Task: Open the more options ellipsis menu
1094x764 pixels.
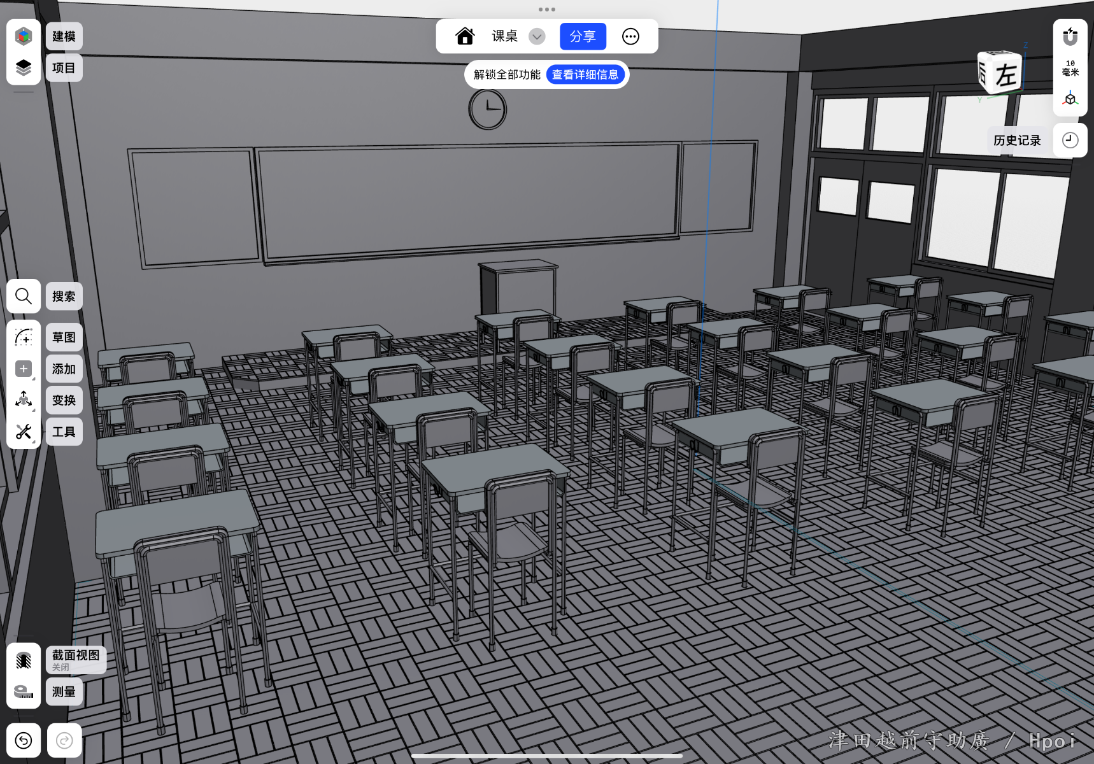Action: point(630,37)
